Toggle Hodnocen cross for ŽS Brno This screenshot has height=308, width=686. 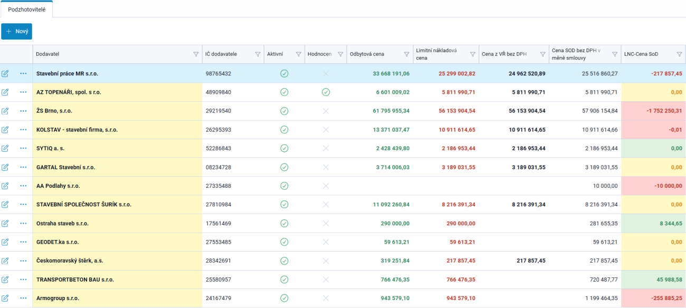tap(326, 111)
